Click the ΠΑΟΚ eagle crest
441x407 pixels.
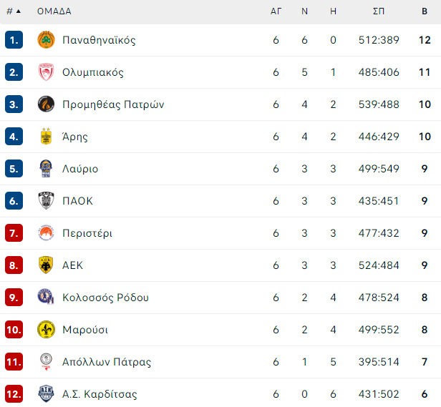(x=46, y=201)
